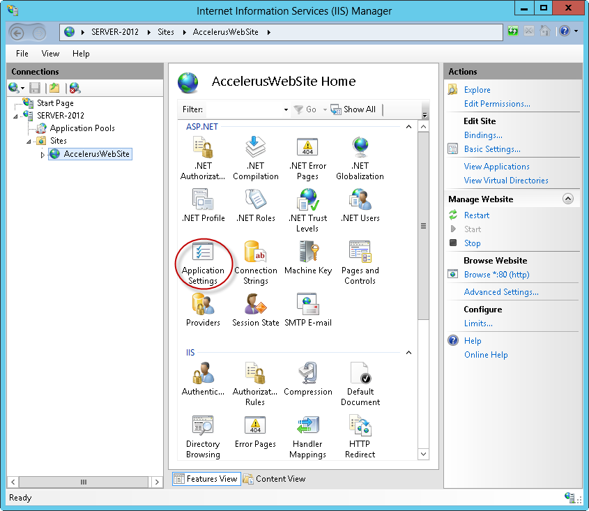
Task: Open .NET Trust Levels feature
Action: pos(307,211)
